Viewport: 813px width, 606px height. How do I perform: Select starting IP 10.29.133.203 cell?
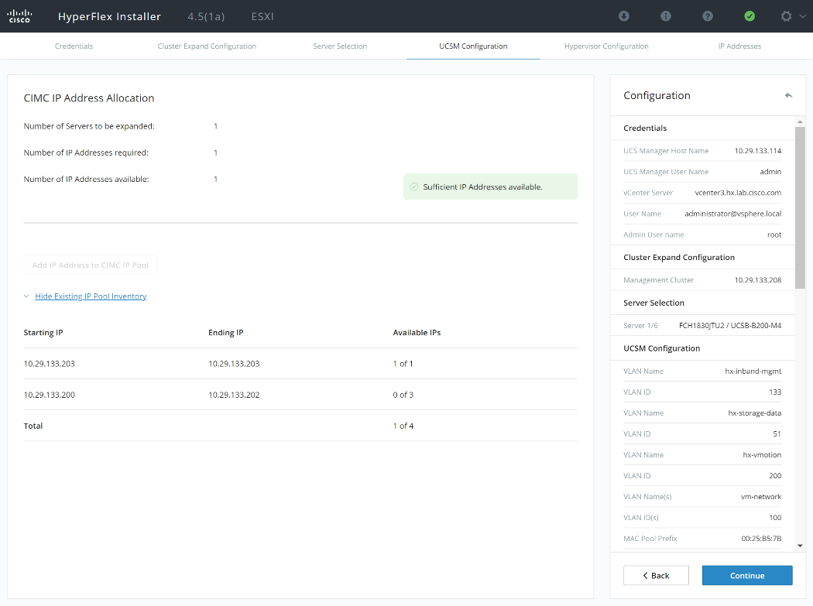point(50,364)
